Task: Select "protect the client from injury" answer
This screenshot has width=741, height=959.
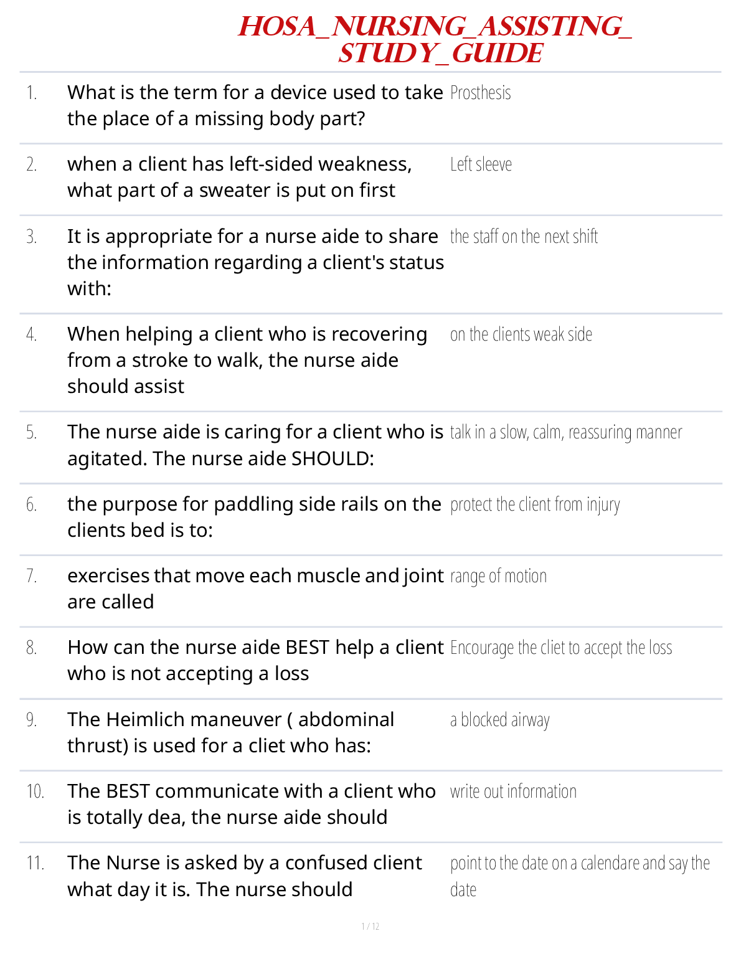Action: 534,504
